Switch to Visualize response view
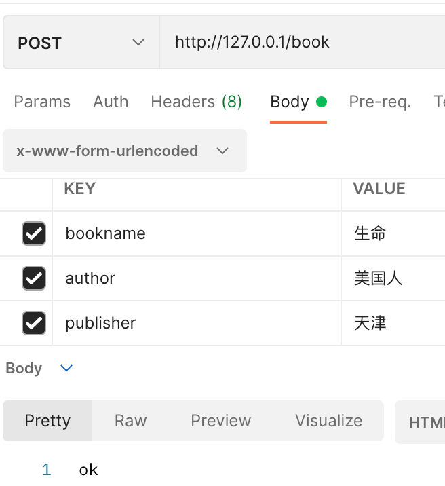This screenshot has height=486, width=445. pyautogui.click(x=328, y=421)
